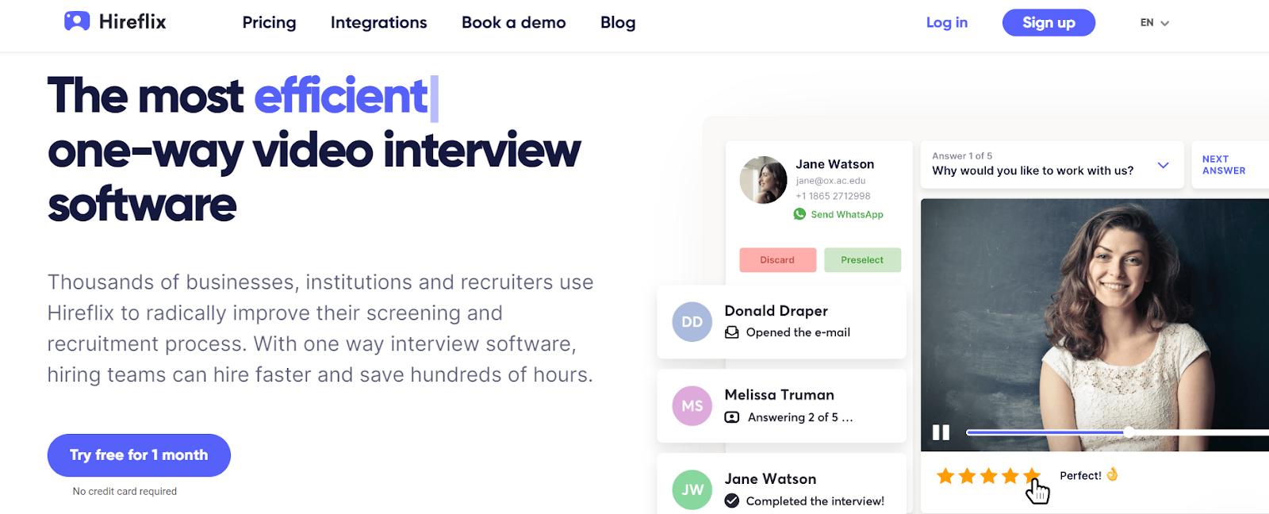Click the No credit card required text
The height and width of the screenshot is (514, 1269).
tap(125, 492)
